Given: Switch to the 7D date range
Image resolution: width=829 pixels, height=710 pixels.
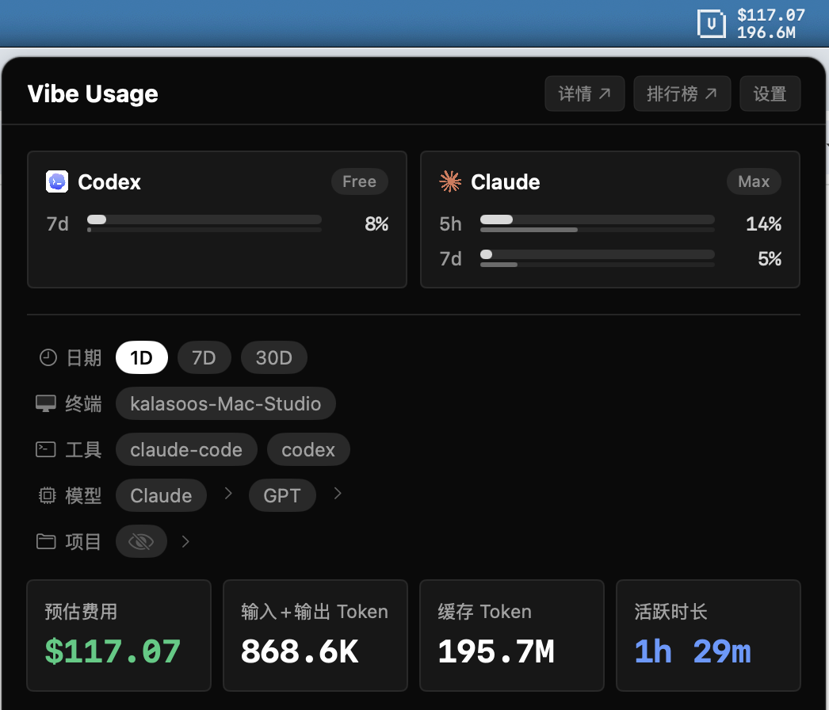Looking at the screenshot, I should (x=204, y=358).
